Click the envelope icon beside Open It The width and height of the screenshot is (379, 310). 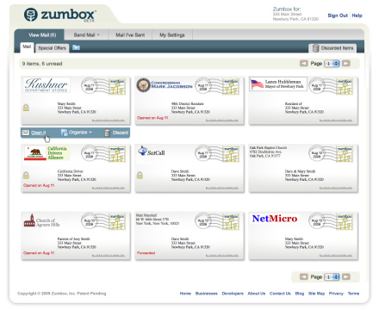[x=26, y=133]
